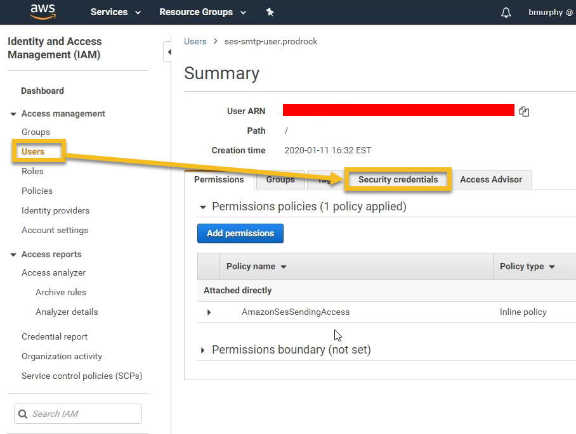576x434 pixels.
Task: Open Access analyzer page
Action: click(53, 272)
